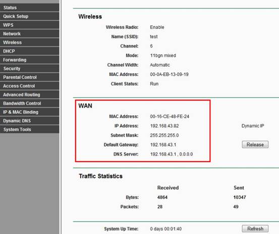Select the WPS menu entry
The width and height of the screenshot is (279, 234).
[30, 25]
